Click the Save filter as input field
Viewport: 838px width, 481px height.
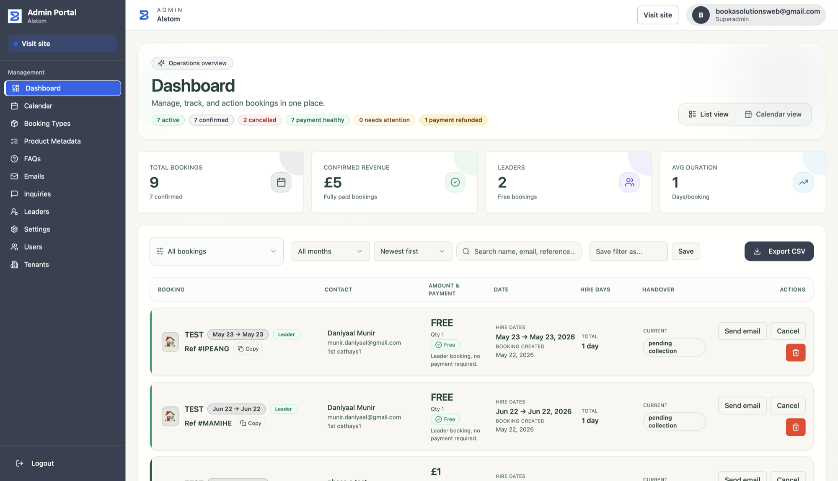(x=628, y=251)
